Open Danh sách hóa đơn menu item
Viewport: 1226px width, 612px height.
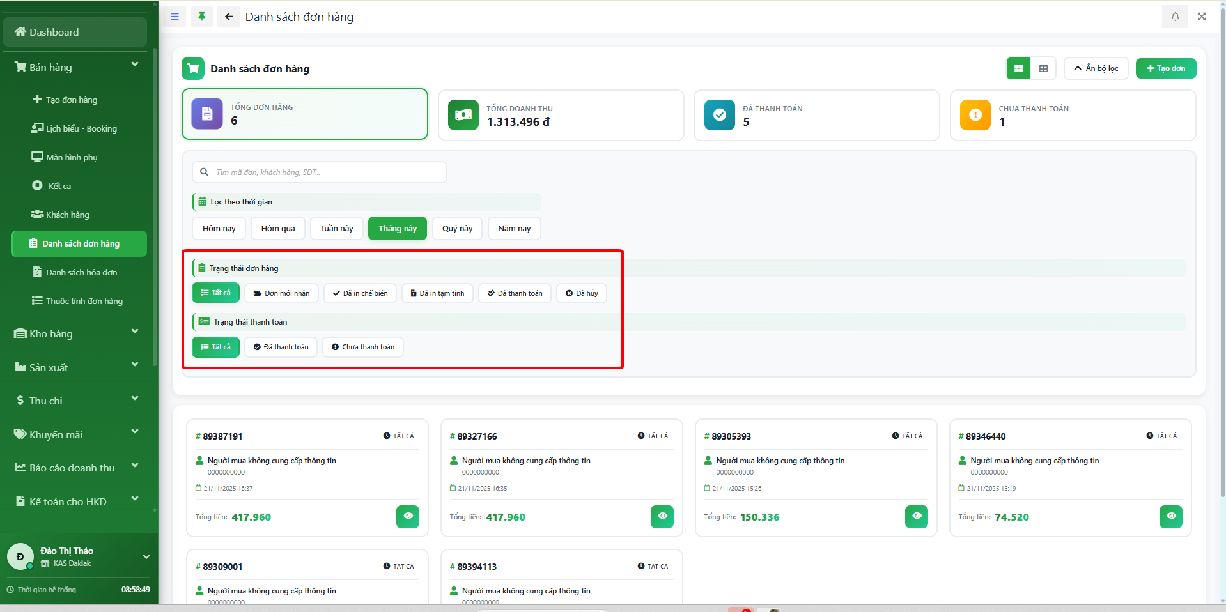point(81,272)
